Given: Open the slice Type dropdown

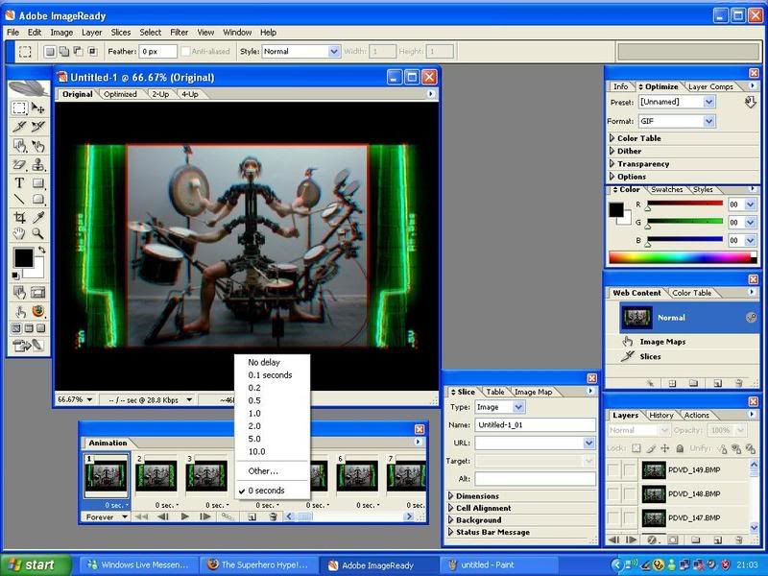Looking at the screenshot, I should coord(518,407).
